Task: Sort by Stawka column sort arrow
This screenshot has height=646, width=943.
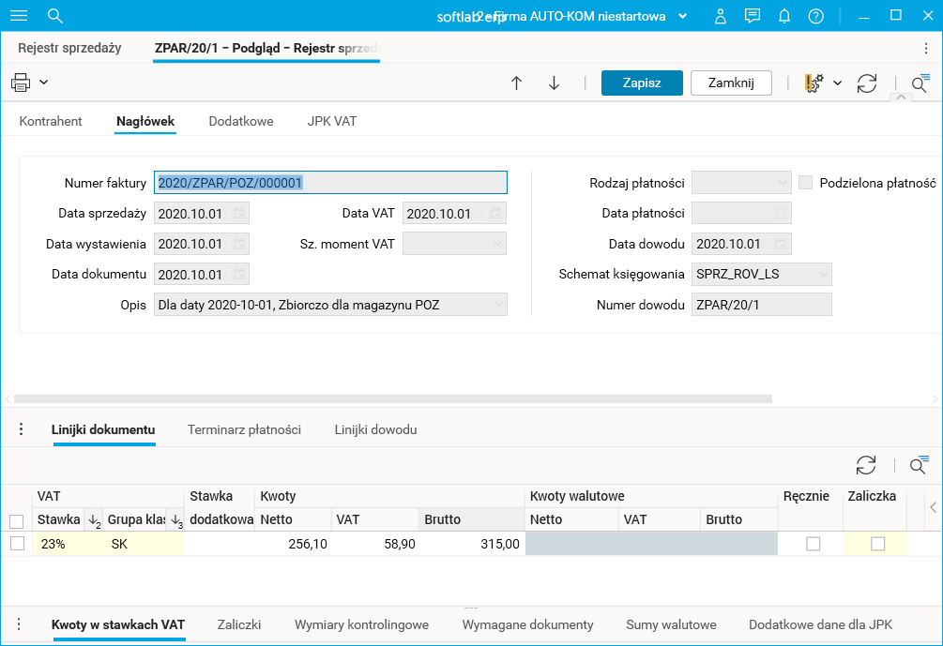Action: click(94, 520)
